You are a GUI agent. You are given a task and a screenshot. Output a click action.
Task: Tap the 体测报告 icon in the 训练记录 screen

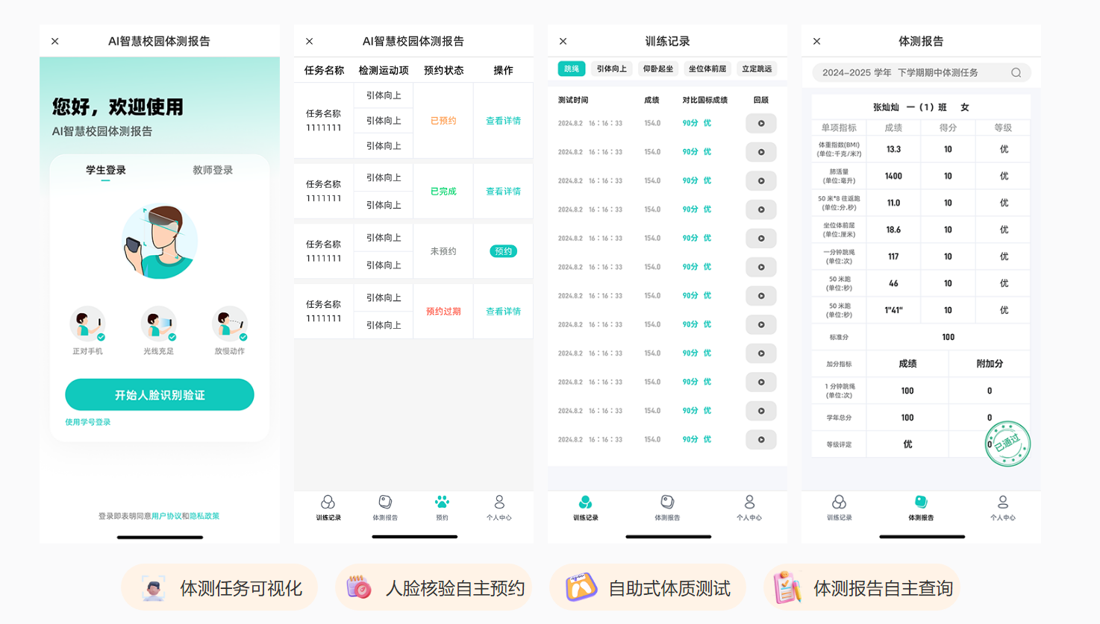coord(667,503)
